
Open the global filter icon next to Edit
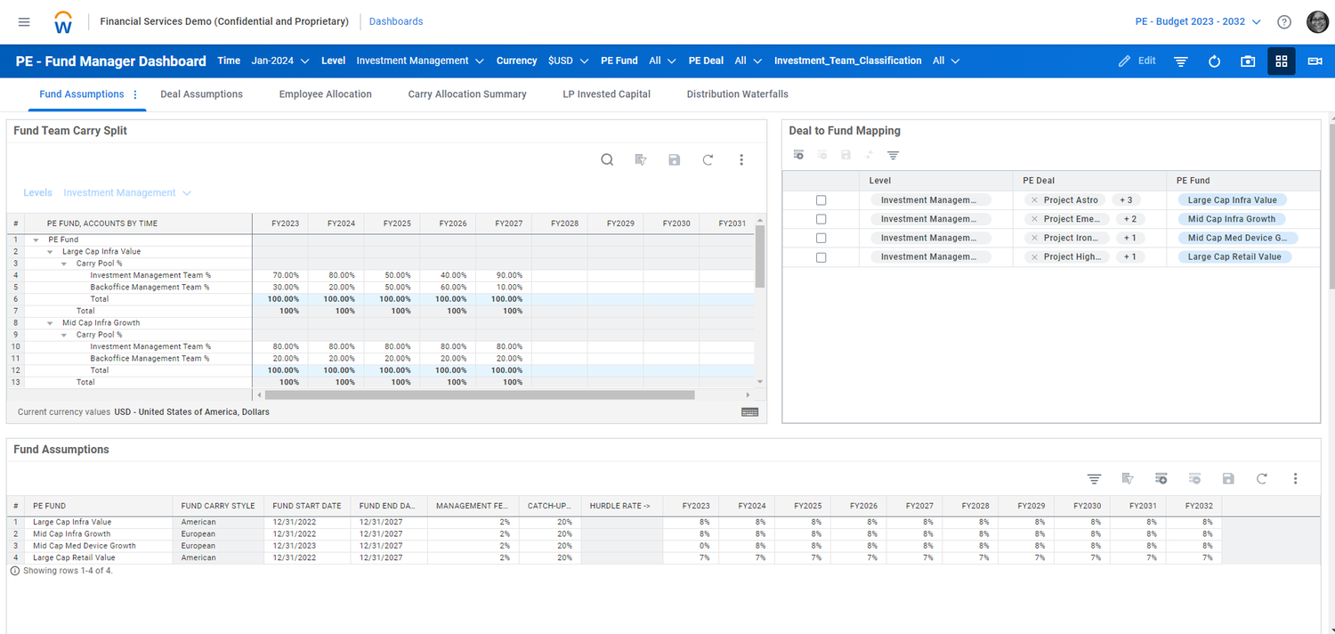point(1181,61)
